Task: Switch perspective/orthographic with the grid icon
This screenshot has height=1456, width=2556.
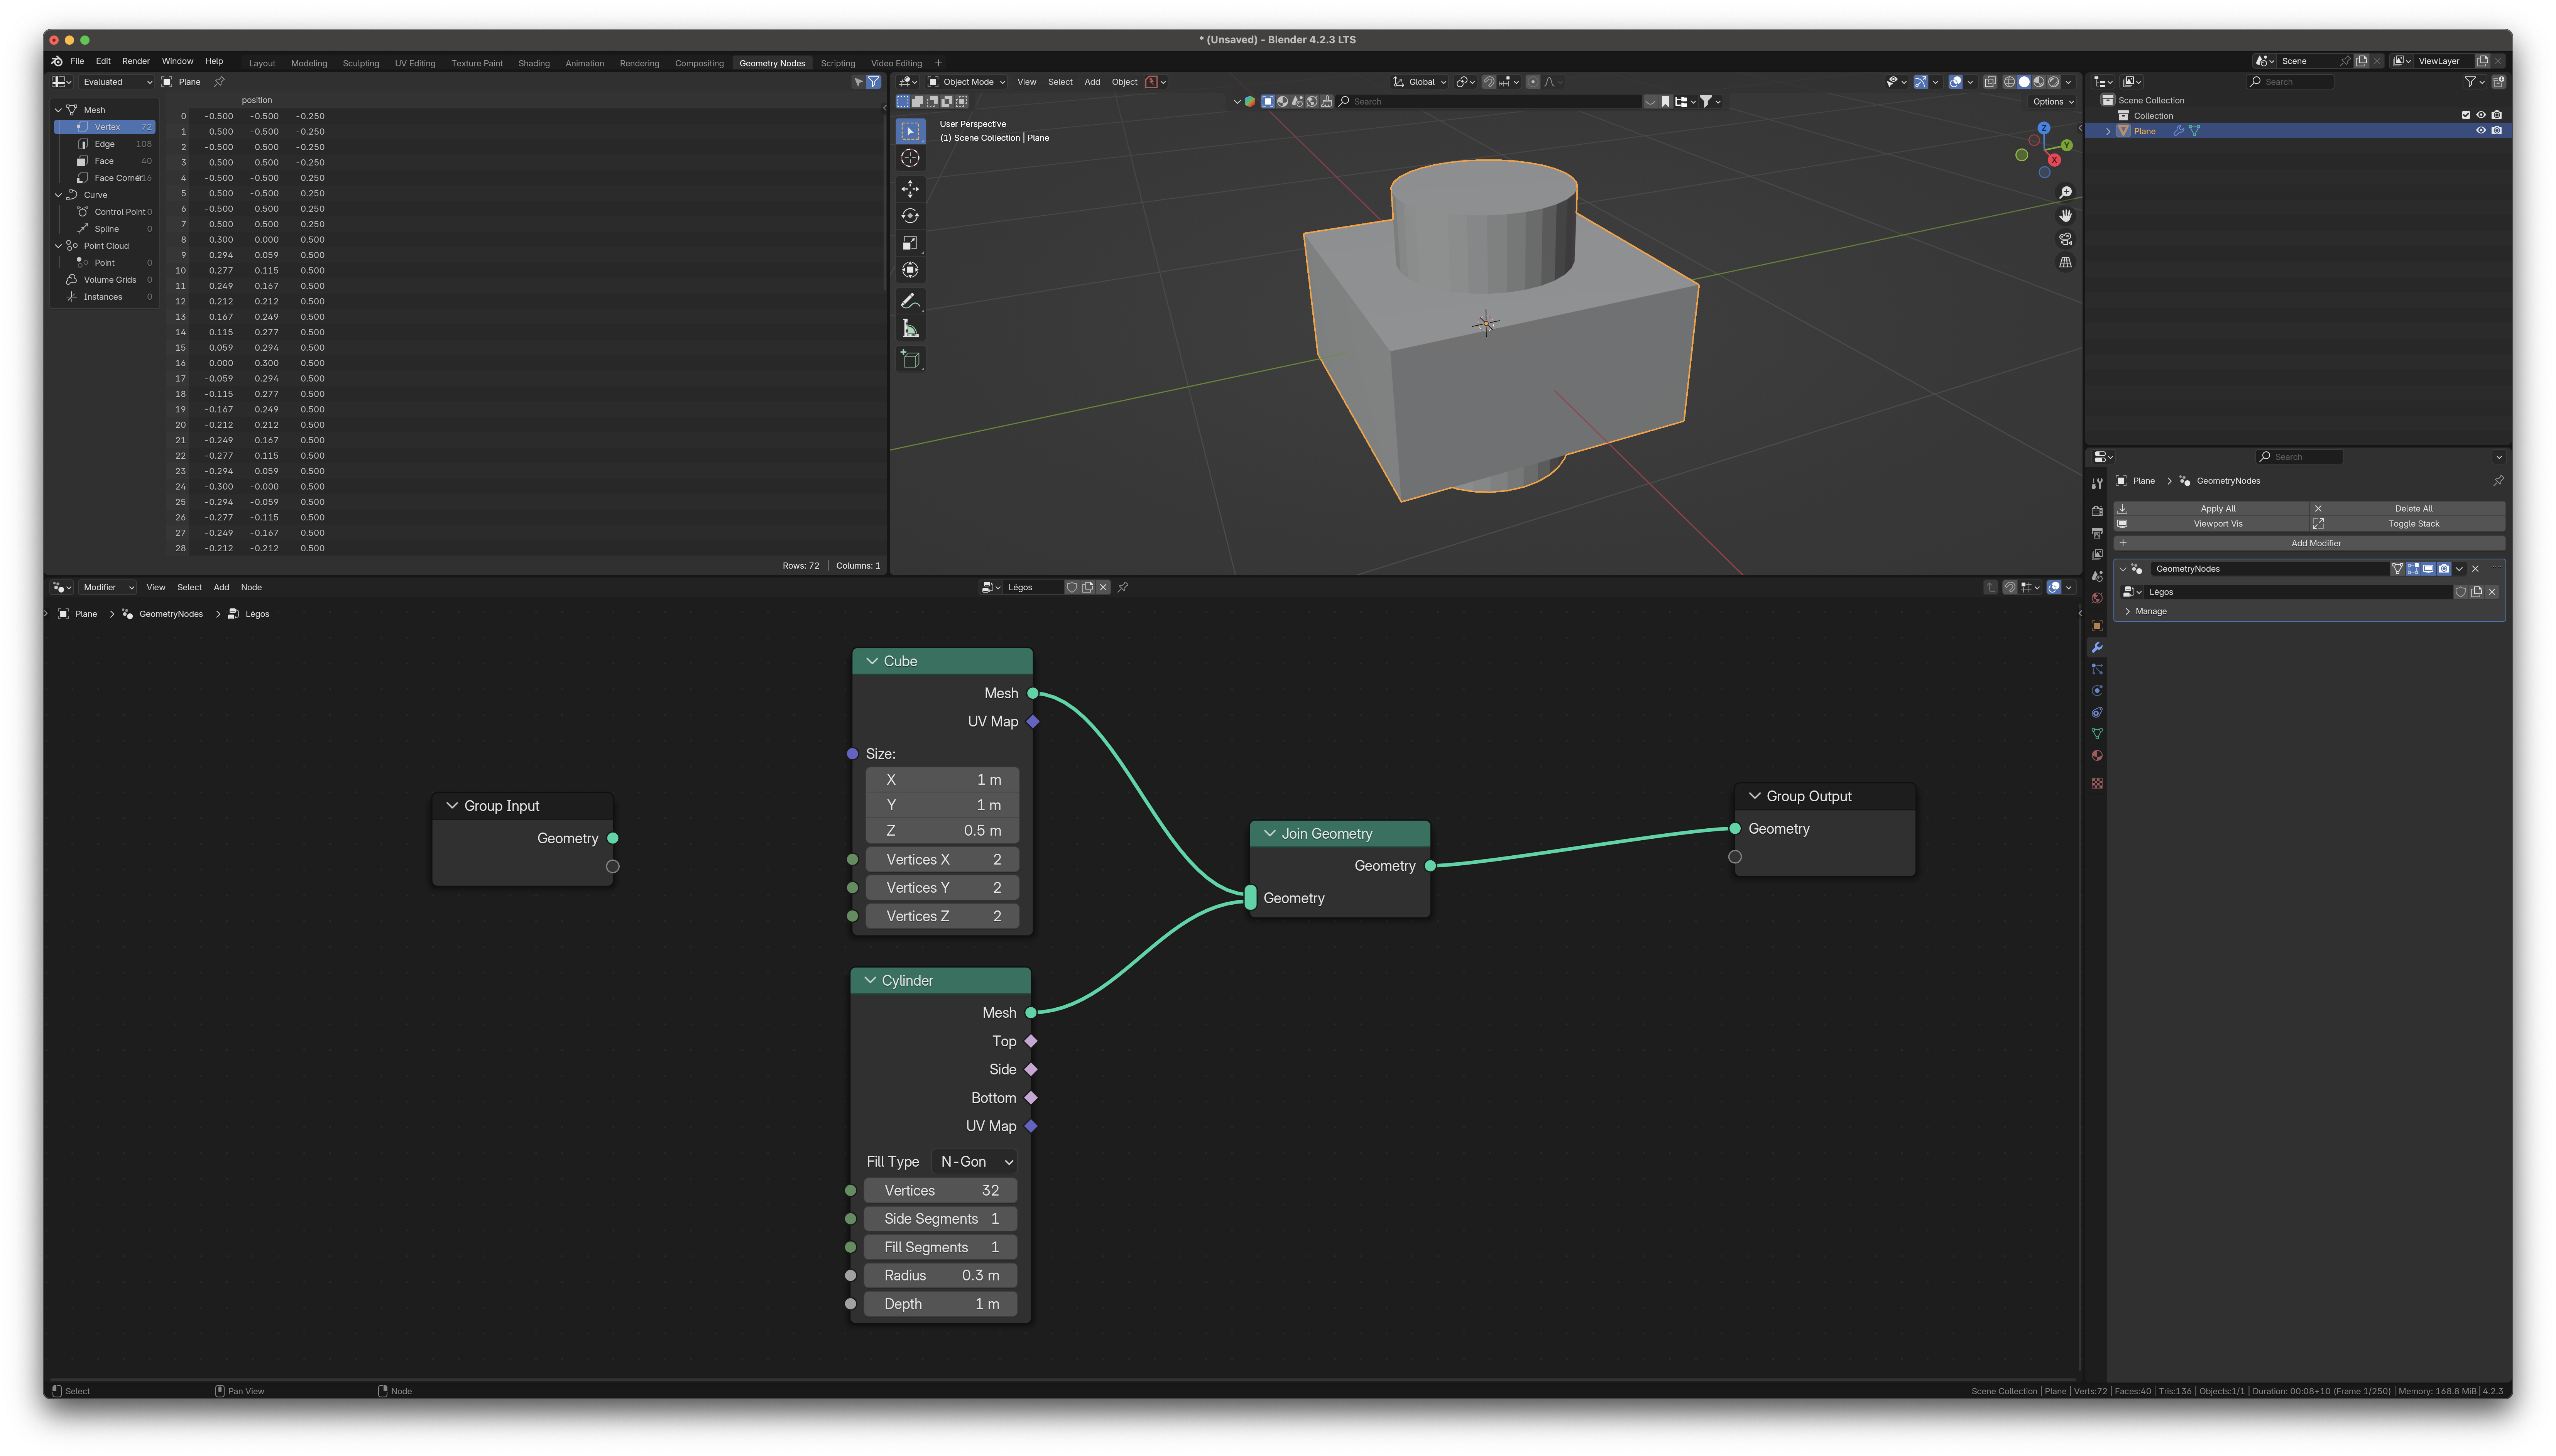Action: point(2065,262)
